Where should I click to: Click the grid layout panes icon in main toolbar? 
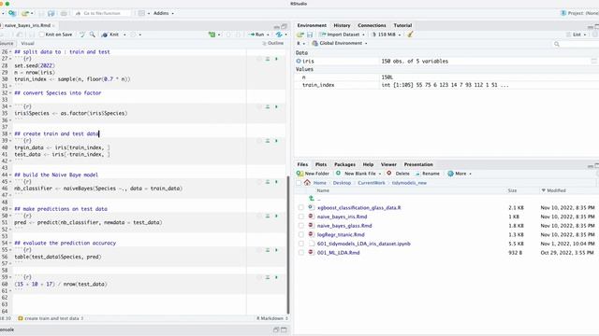coord(141,13)
